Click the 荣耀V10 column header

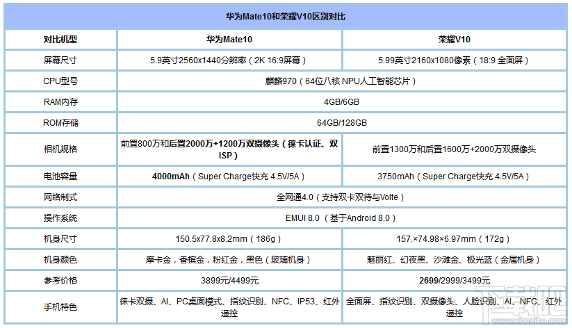454,40
